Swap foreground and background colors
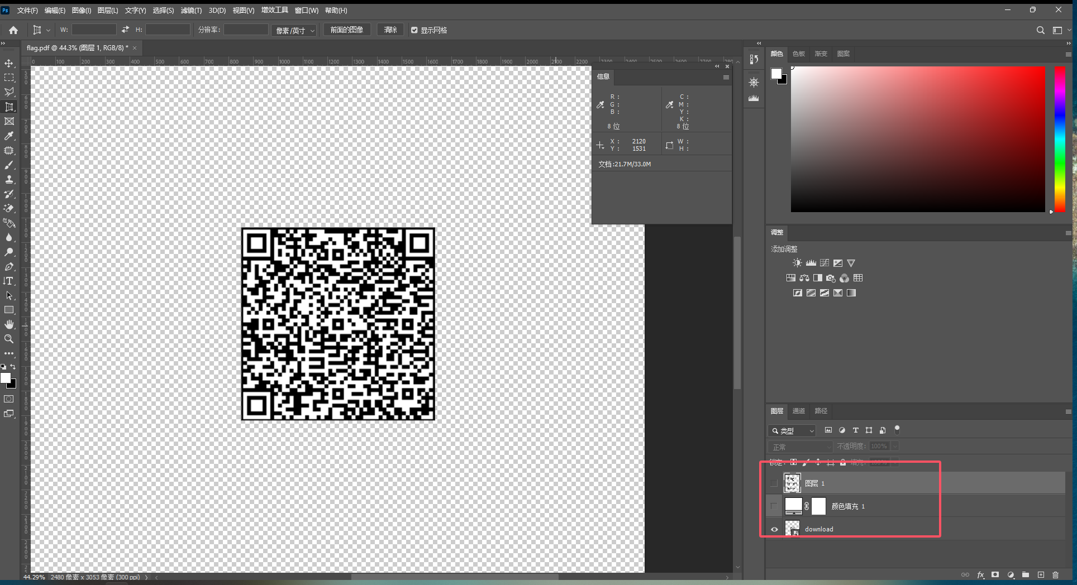Screen dimensions: 1077x585 [13, 367]
